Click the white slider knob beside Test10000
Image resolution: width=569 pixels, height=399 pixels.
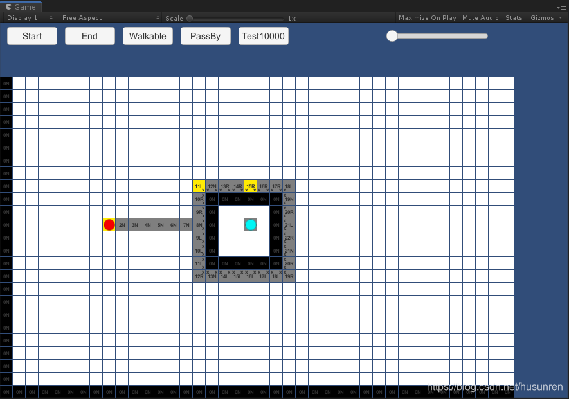(392, 36)
